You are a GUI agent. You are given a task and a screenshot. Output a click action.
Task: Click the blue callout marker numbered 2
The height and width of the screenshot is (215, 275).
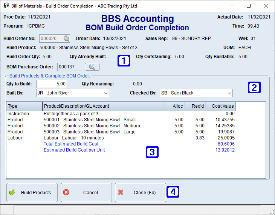(254, 88)
